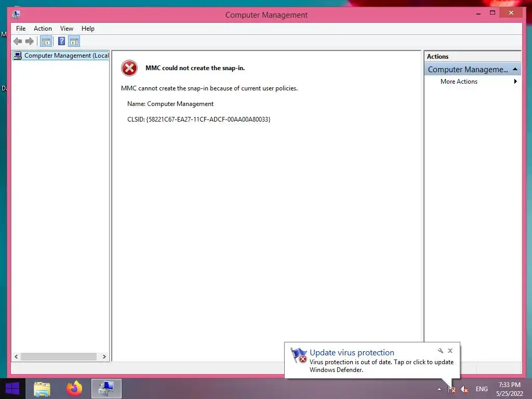Show hidden tray icons arrow

click(439, 389)
